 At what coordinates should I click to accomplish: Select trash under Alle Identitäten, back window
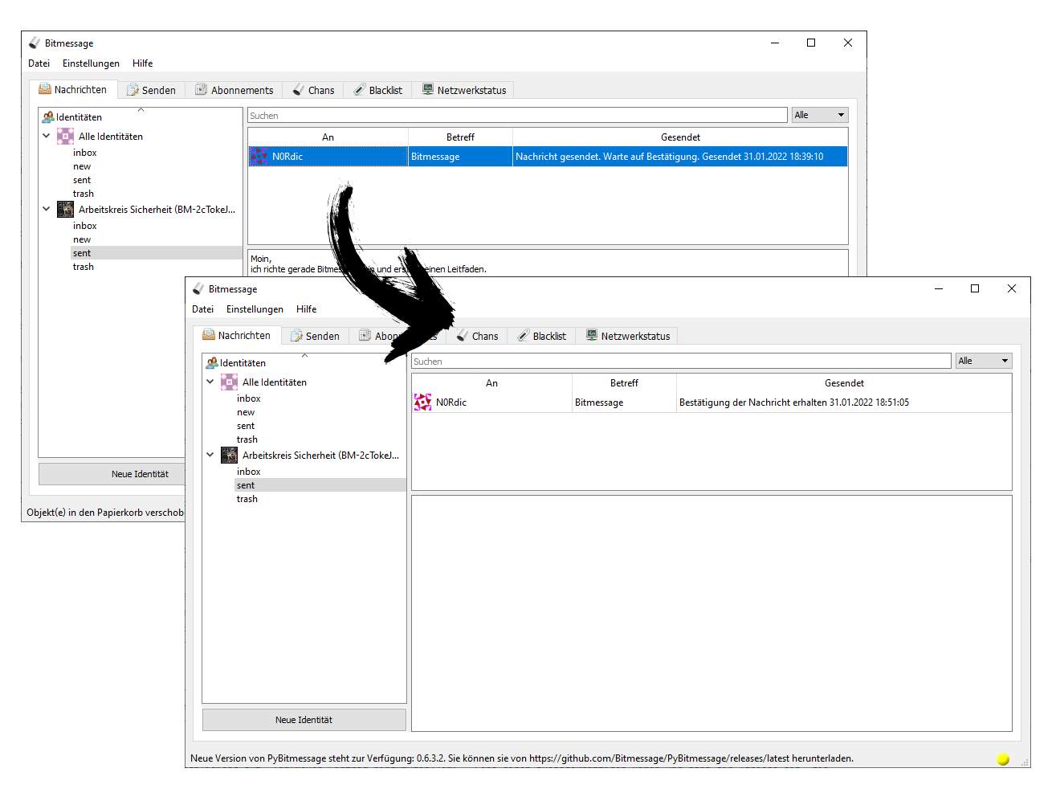coord(84,194)
